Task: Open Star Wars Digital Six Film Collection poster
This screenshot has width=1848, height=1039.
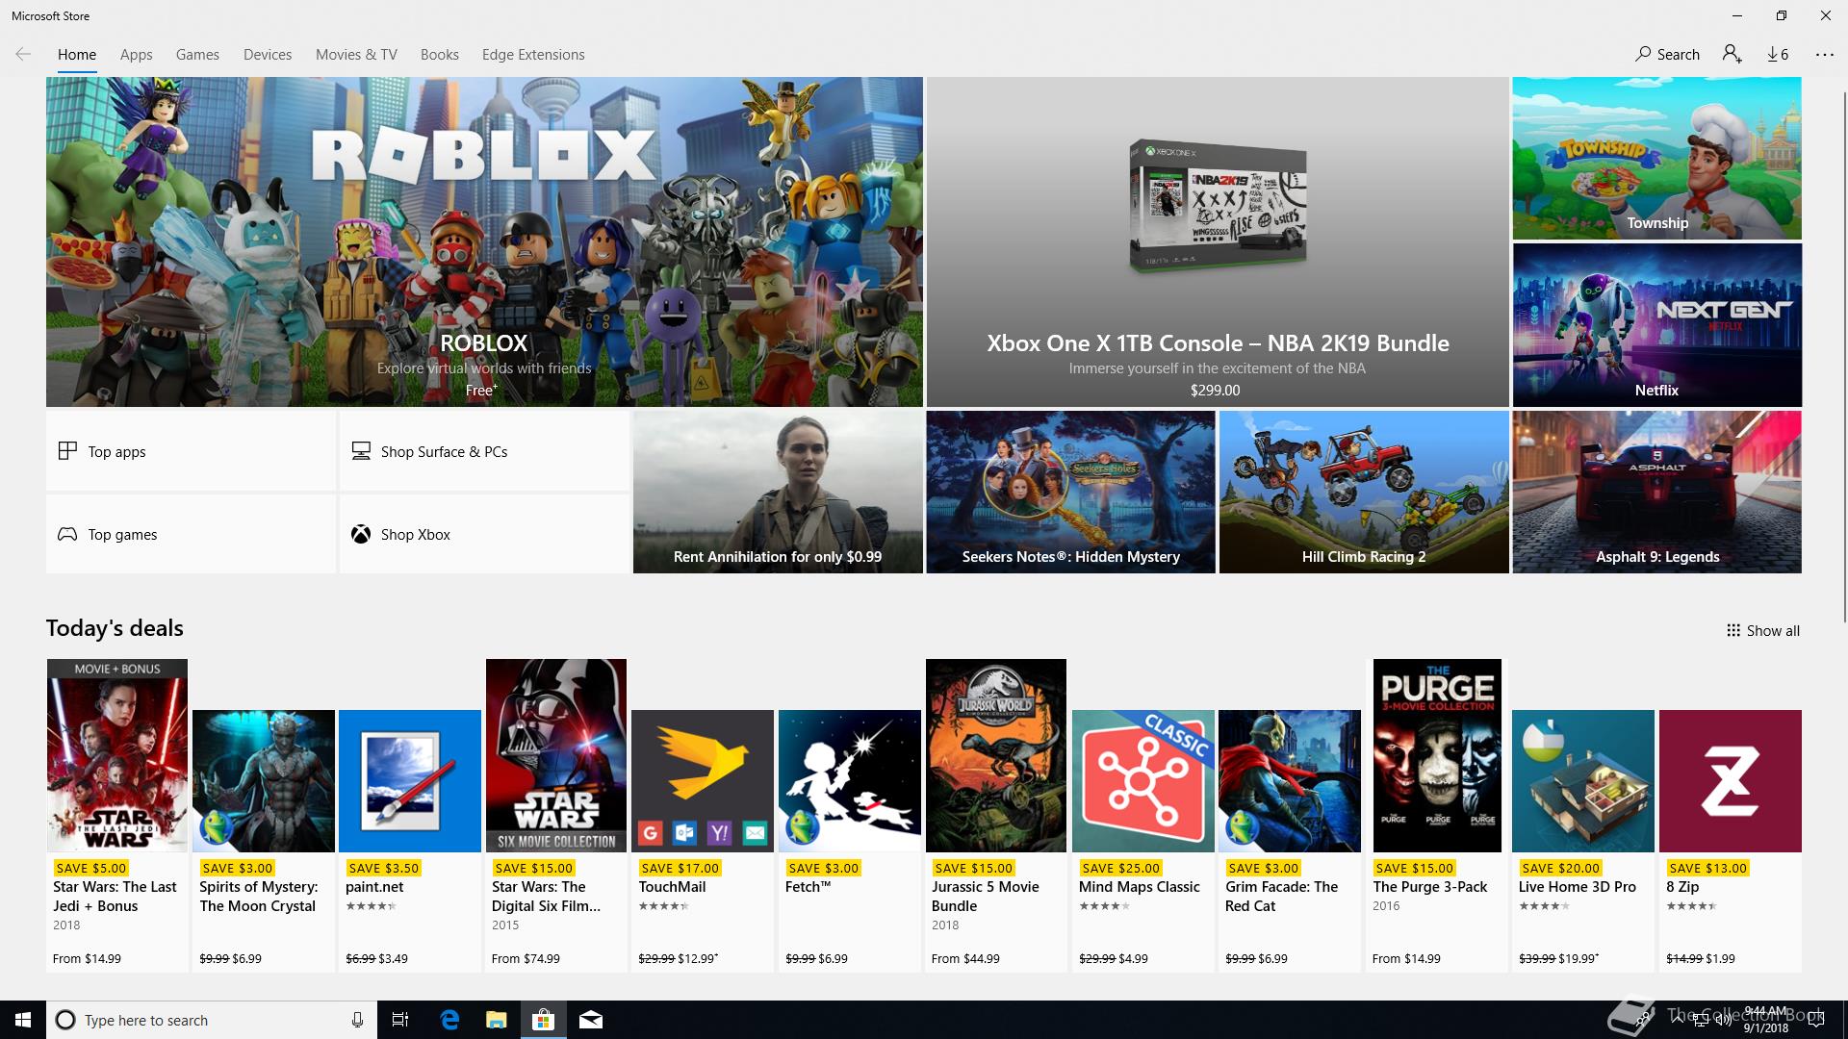Action: tap(556, 755)
